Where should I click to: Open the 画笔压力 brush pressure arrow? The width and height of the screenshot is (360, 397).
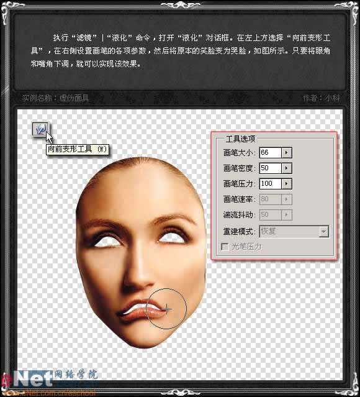pos(287,183)
